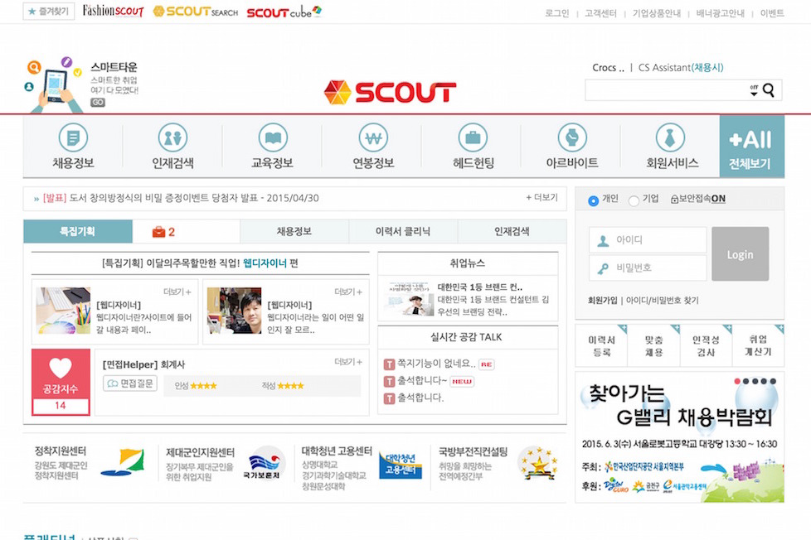
Task: Open the G밸리 채용박람회 banner
Action: coord(680,437)
